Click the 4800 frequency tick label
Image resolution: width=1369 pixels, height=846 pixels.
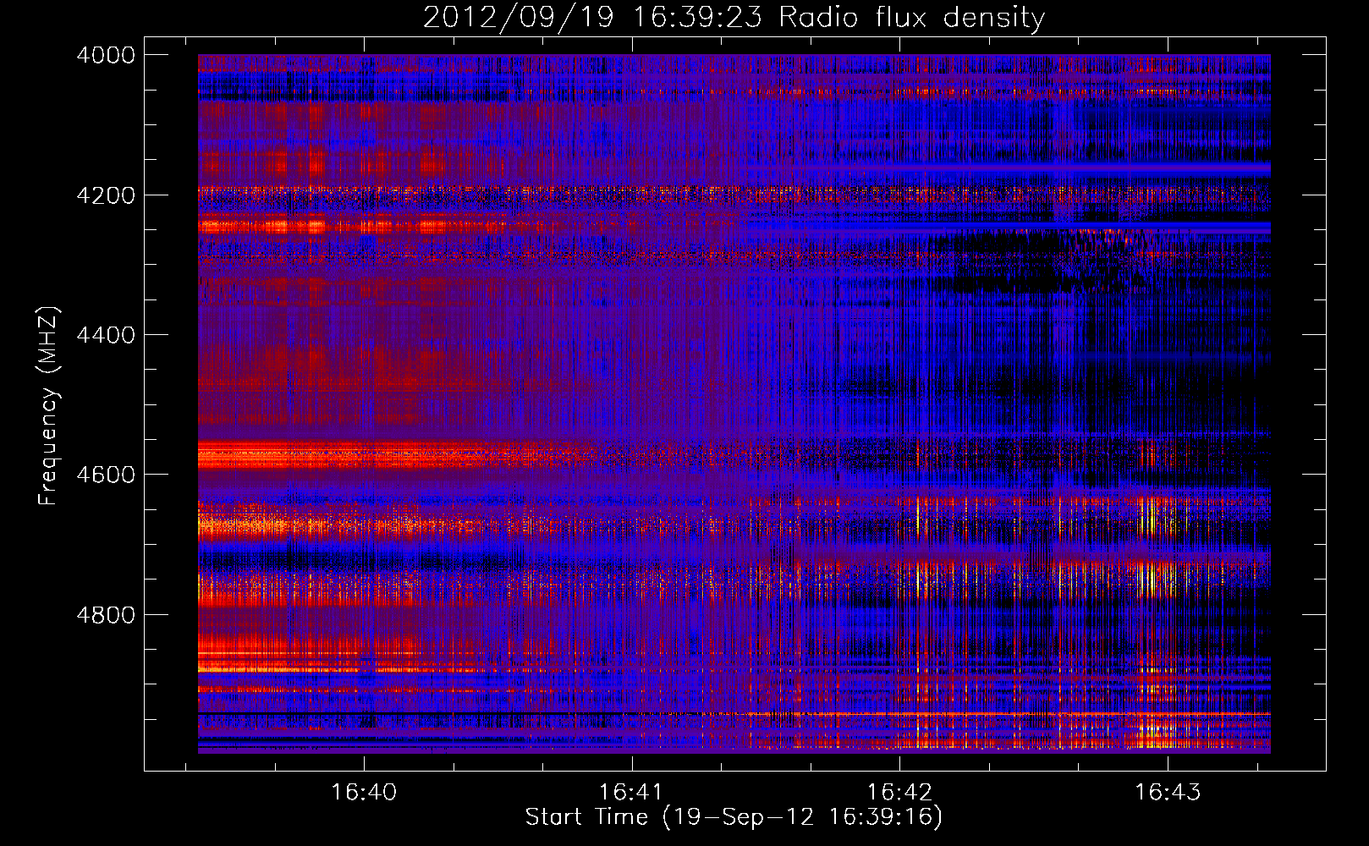tap(106, 615)
